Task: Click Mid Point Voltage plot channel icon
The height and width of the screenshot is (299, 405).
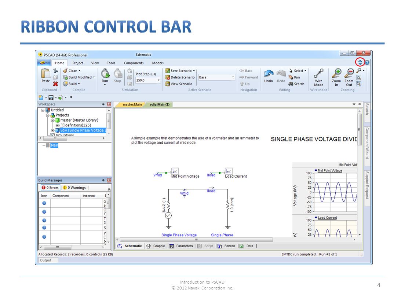Action: coord(175,171)
